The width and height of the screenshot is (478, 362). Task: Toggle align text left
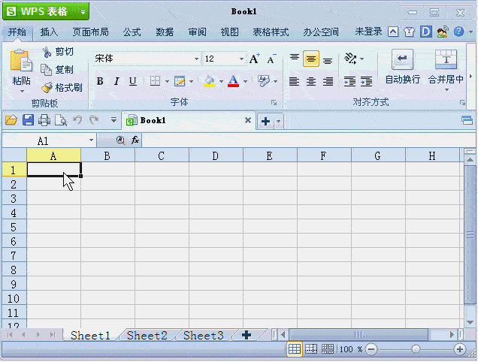pyautogui.click(x=294, y=81)
